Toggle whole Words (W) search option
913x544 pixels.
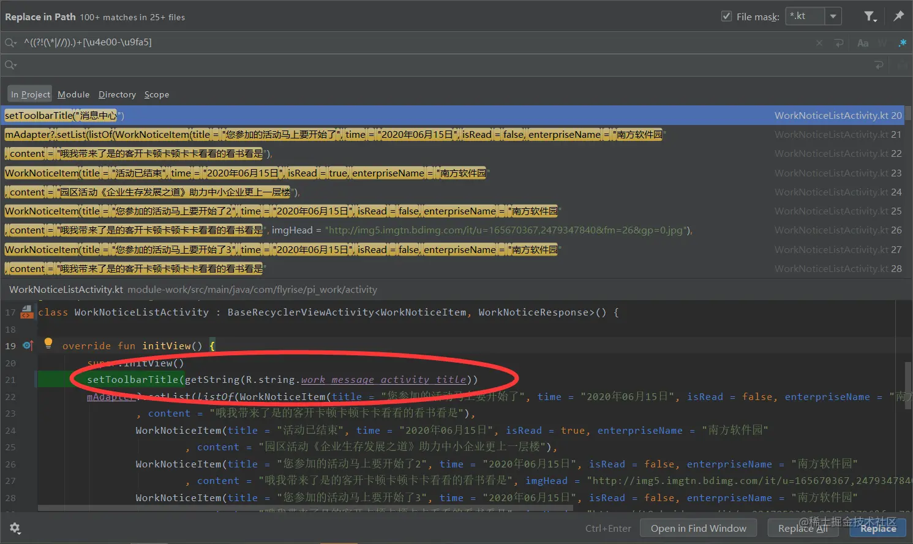(882, 43)
